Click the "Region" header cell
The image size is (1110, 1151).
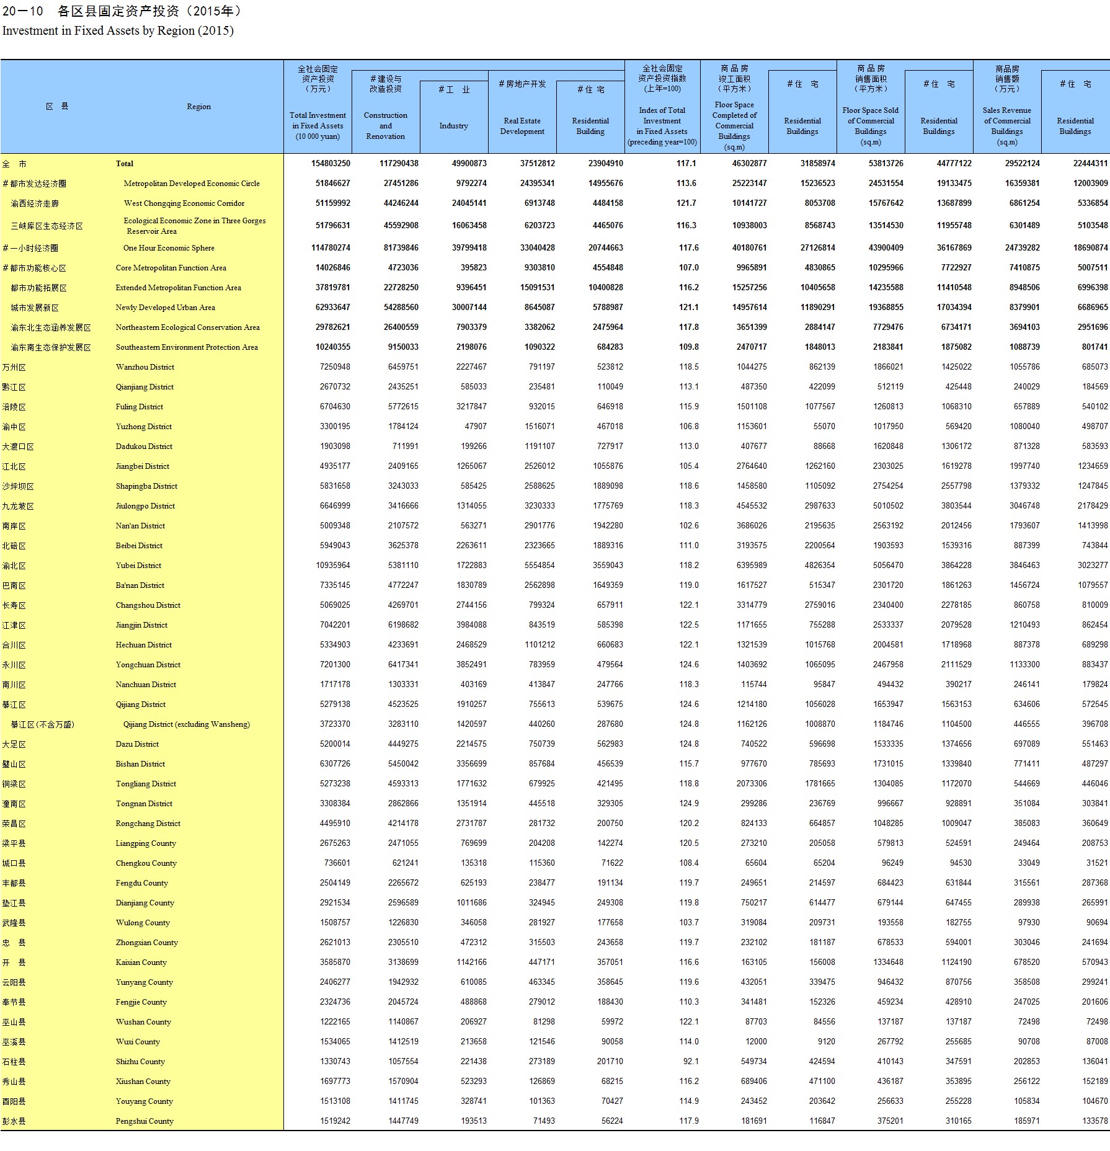click(x=198, y=107)
